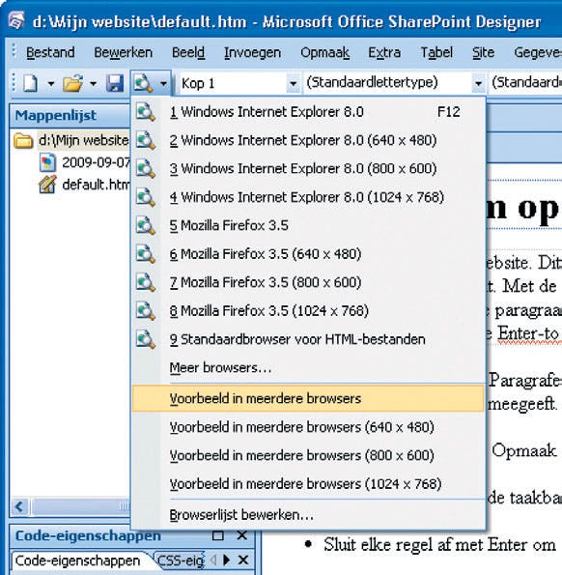Click the main toolbar drag handle
Screen dimensions: 562x575
tap(14, 83)
